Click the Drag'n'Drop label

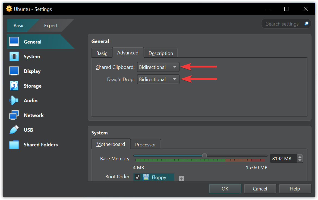tap(121, 79)
